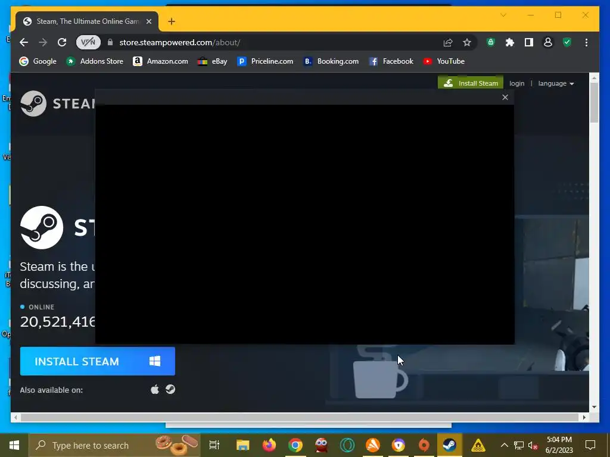The width and height of the screenshot is (610, 457).
Task: Open the Chrome profile avatar
Action: (x=548, y=42)
